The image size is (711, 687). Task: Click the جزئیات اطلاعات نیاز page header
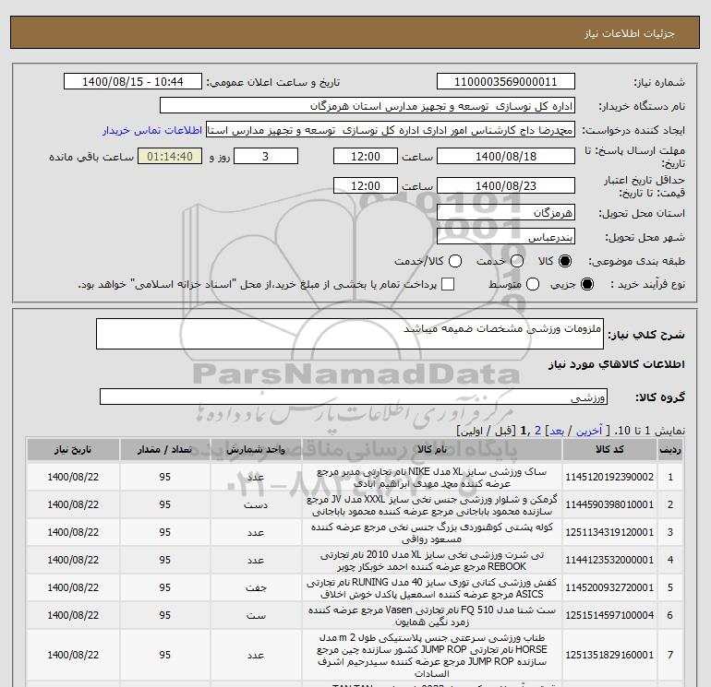point(630,33)
